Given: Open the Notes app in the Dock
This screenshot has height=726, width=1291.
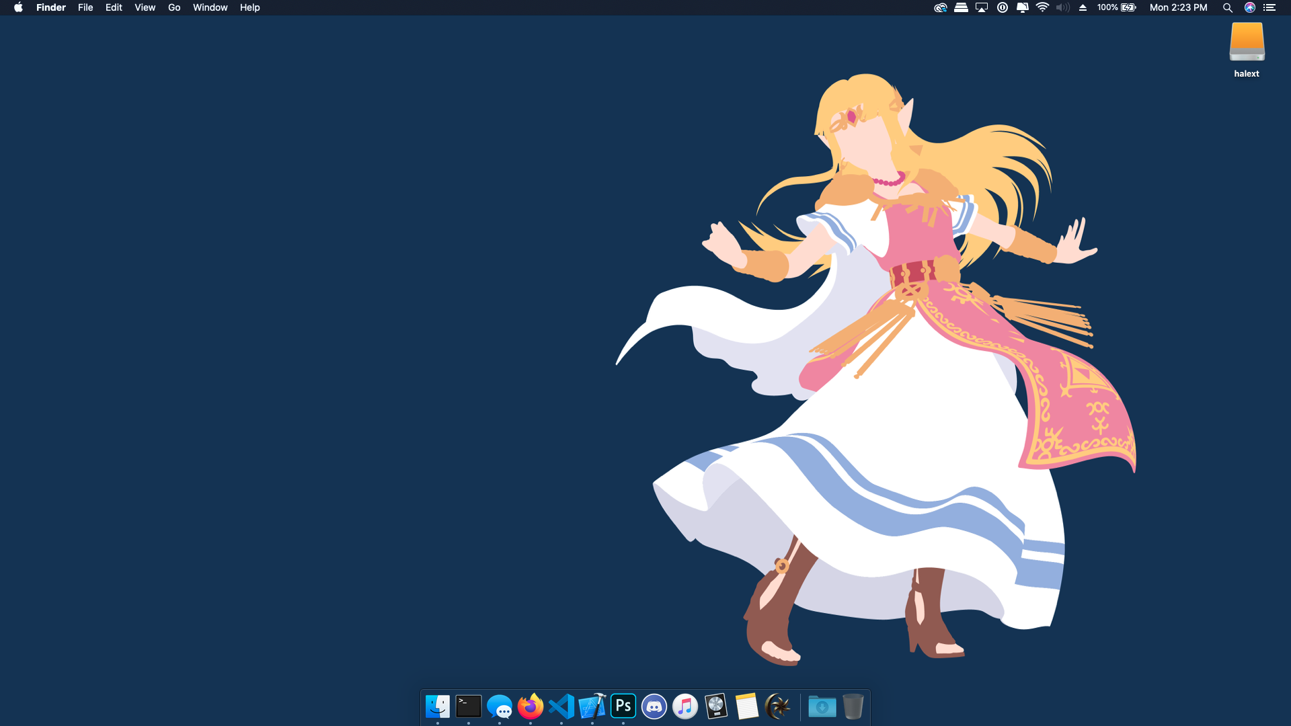Looking at the screenshot, I should click(746, 707).
